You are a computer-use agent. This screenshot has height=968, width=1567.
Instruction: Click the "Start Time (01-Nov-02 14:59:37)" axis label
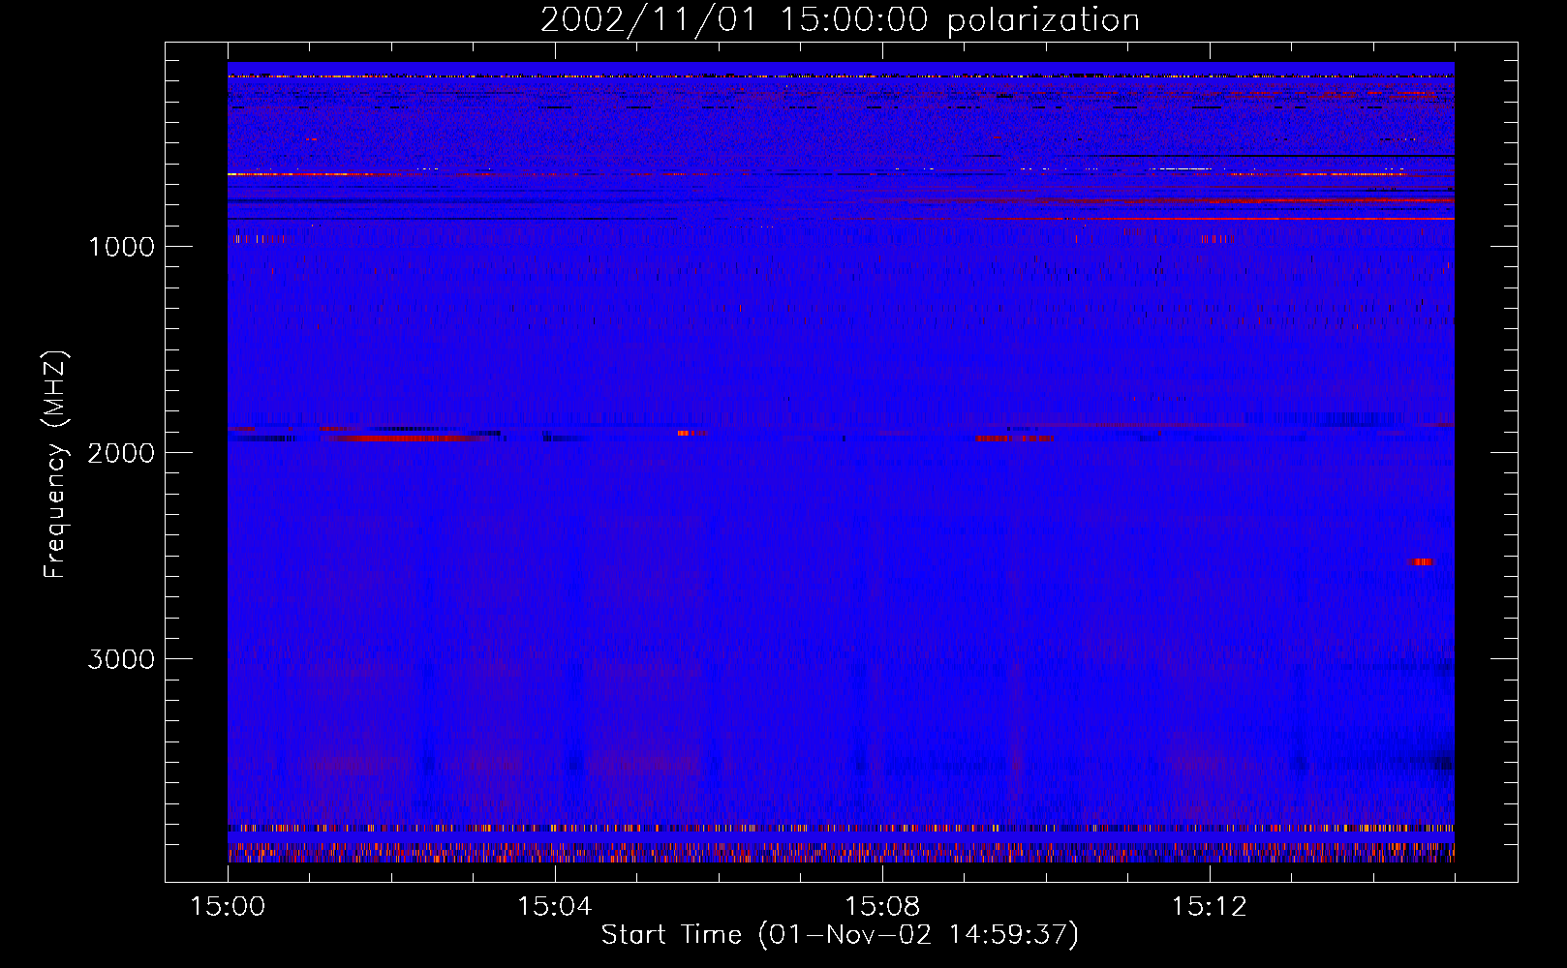click(840, 935)
